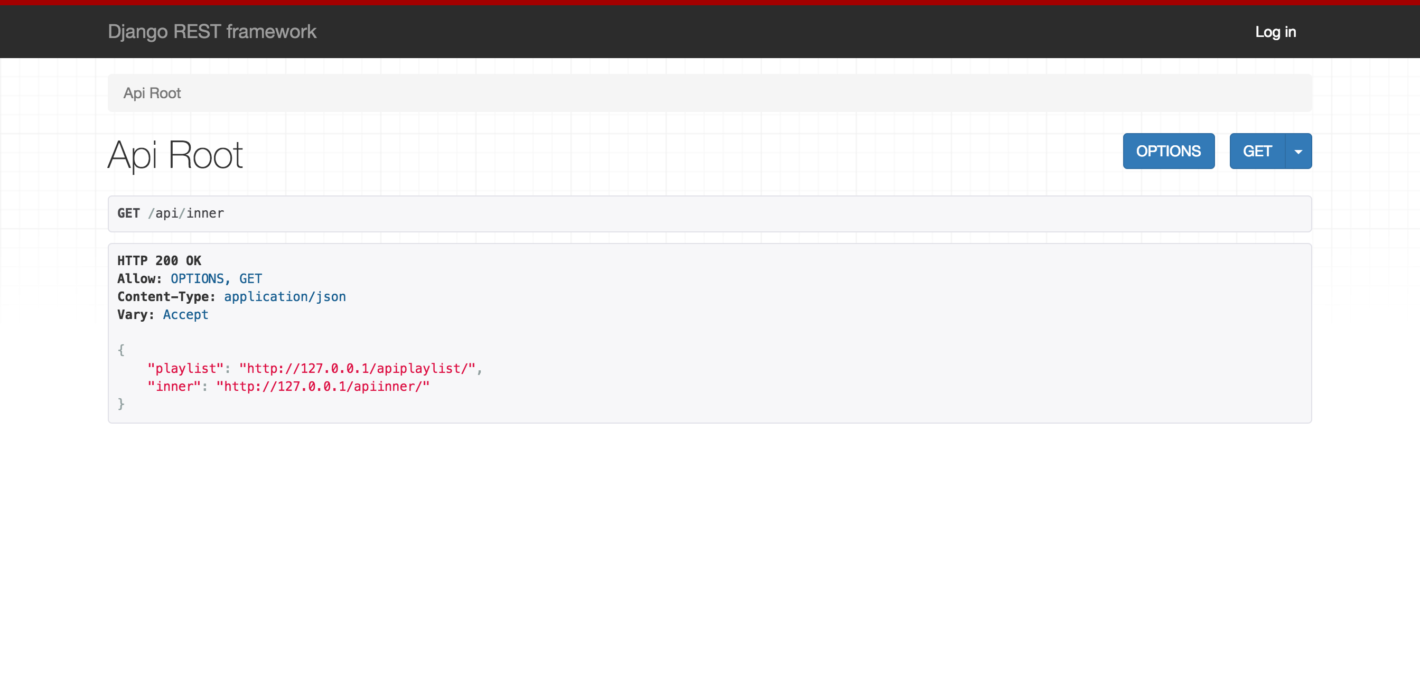1420x693 pixels.
Task: Open the Log in link
Action: coord(1275,32)
